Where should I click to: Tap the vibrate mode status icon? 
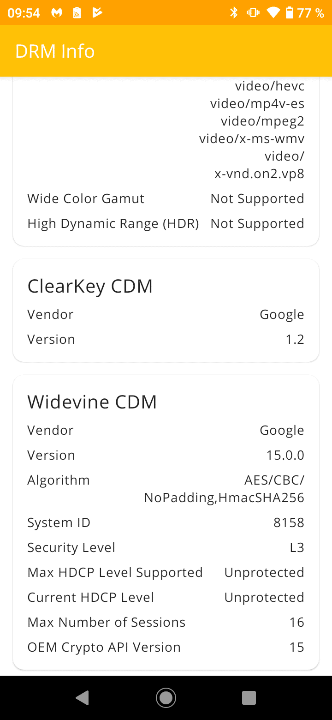point(253,13)
